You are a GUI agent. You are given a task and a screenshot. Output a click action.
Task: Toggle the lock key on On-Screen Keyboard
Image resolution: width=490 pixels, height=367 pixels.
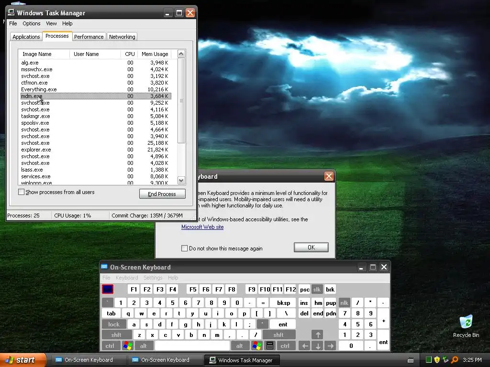(x=114, y=324)
